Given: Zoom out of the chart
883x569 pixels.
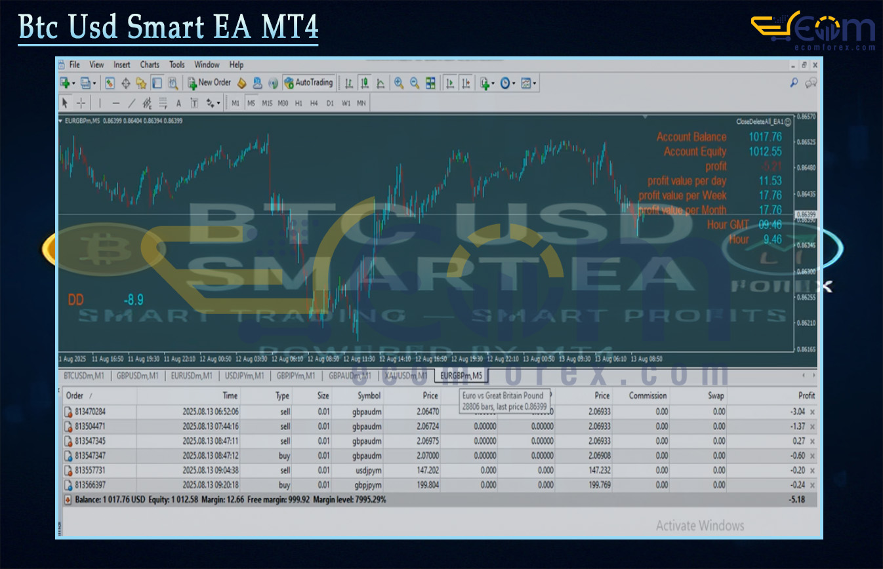Looking at the screenshot, I should click(x=415, y=83).
